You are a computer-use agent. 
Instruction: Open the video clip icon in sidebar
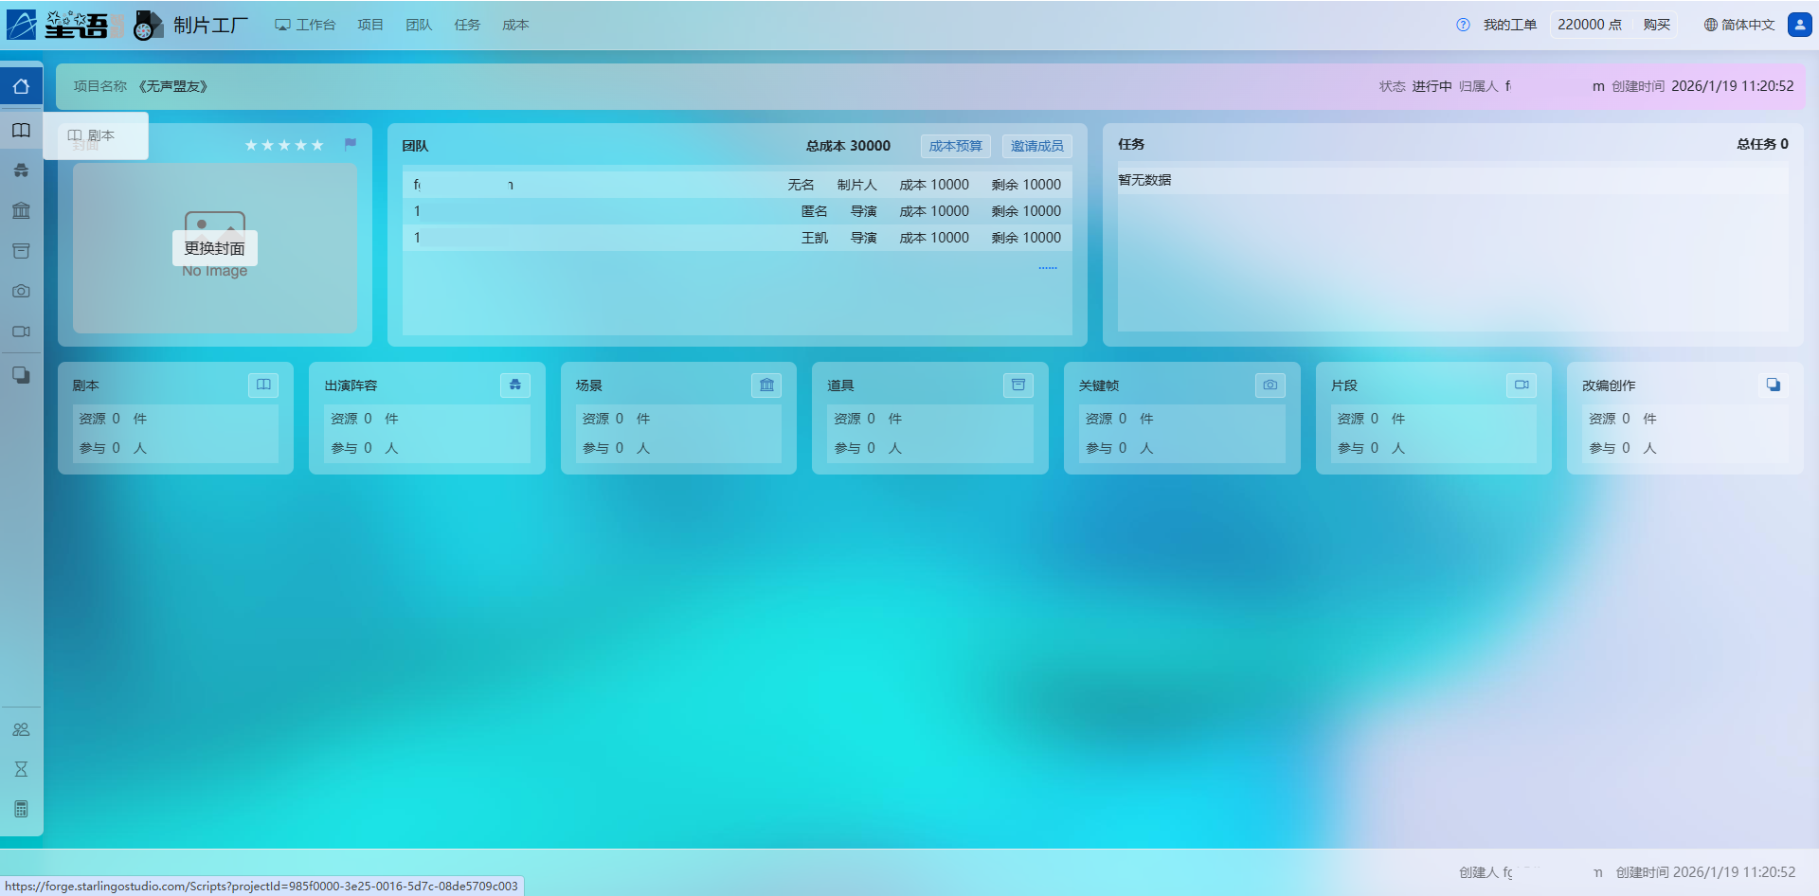click(21, 332)
